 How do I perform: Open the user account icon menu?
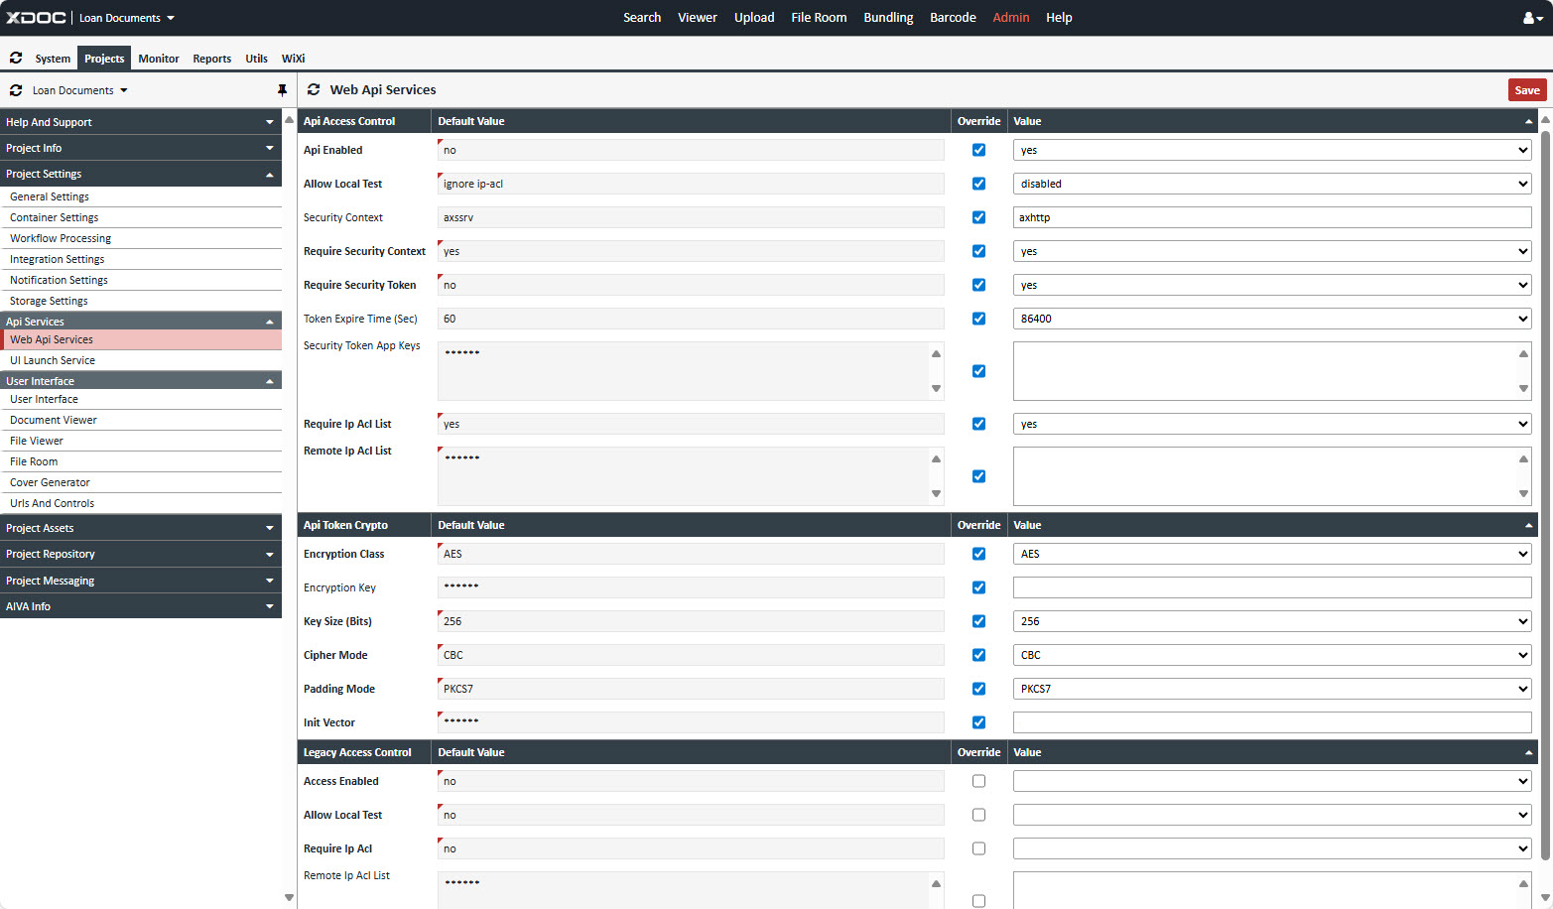[x=1532, y=18]
